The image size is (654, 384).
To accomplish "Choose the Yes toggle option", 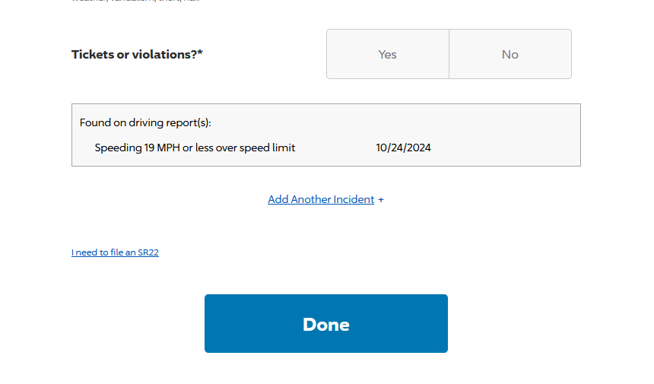I will tap(388, 54).
